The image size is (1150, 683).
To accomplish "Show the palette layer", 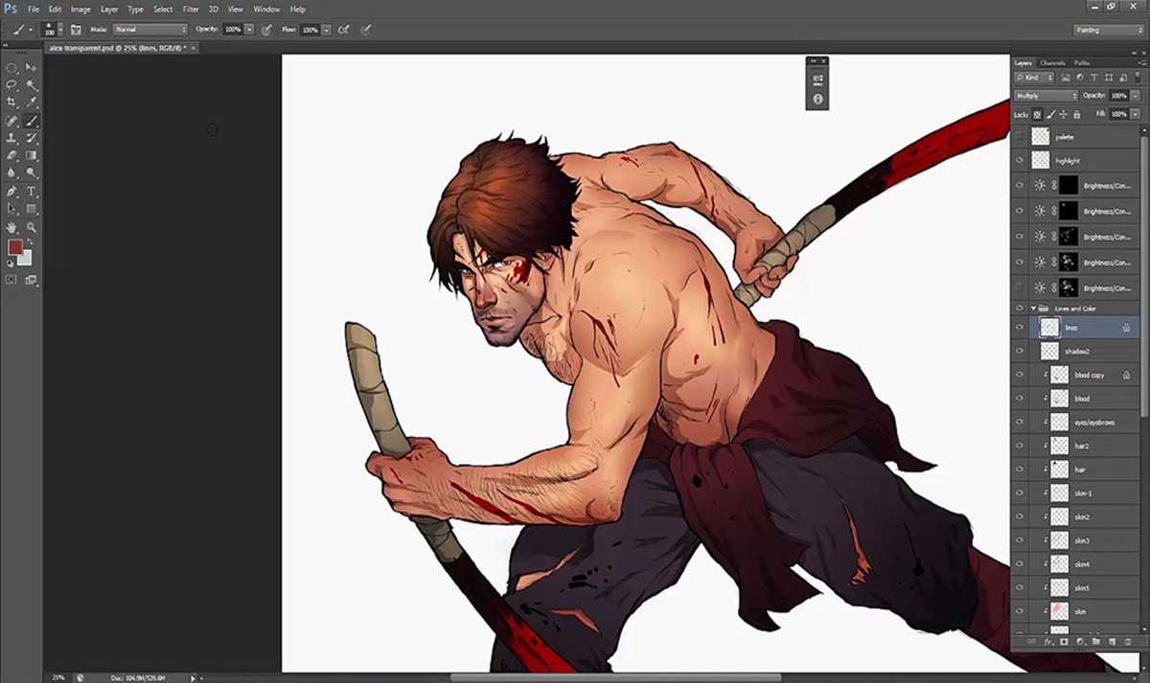I will point(1020,136).
